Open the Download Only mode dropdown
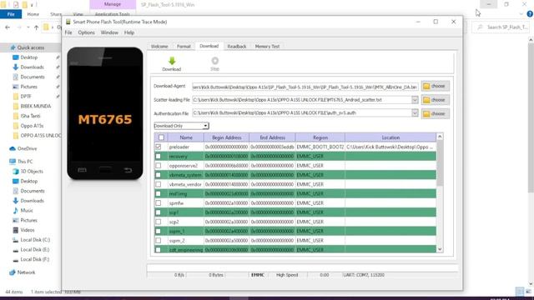The height and width of the screenshot is (300, 534). [182, 126]
